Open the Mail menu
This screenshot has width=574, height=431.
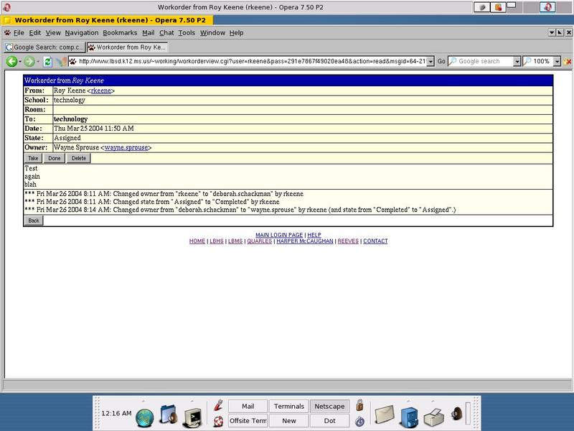click(x=149, y=32)
